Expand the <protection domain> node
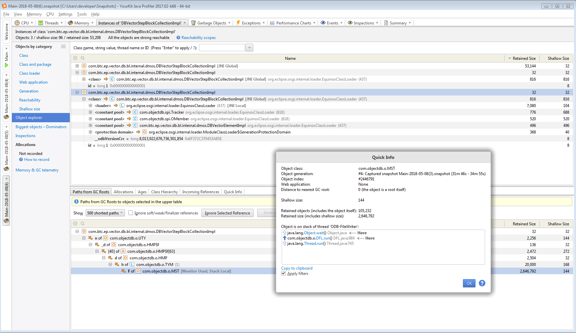 [x=90, y=132]
